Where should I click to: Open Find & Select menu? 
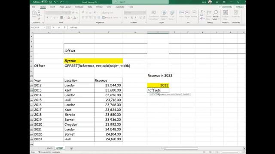[216, 15]
